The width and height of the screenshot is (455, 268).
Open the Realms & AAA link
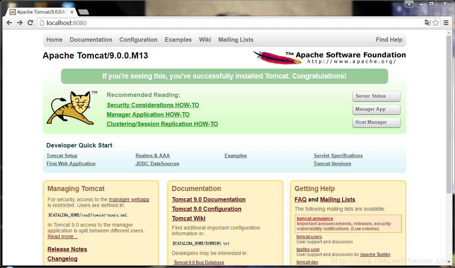coord(153,155)
